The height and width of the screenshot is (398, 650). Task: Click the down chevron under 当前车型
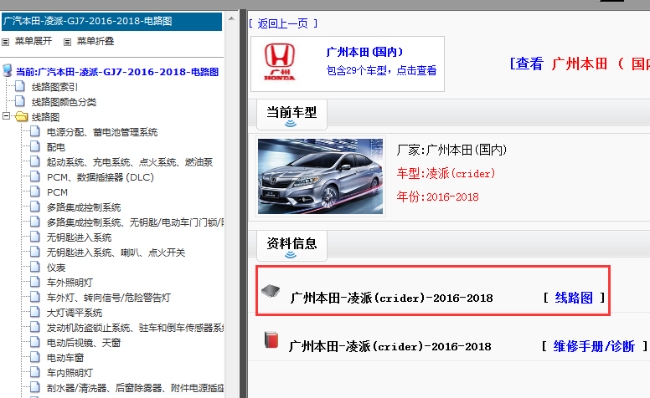[x=291, y=123]
